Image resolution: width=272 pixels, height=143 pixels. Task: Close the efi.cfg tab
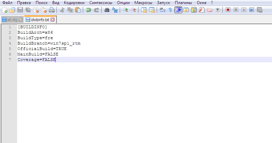tap(21, 20)
